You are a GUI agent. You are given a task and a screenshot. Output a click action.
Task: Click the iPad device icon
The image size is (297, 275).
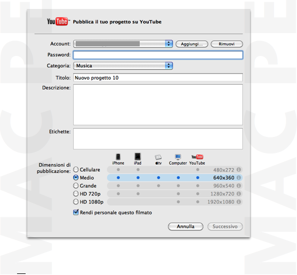coord(138,157)
